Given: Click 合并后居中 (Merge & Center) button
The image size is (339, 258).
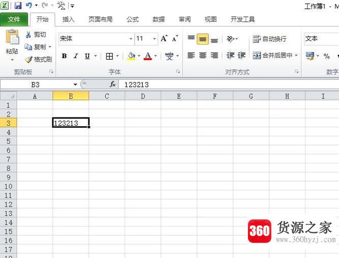Looking at the screenshot, I should point(273,55).
